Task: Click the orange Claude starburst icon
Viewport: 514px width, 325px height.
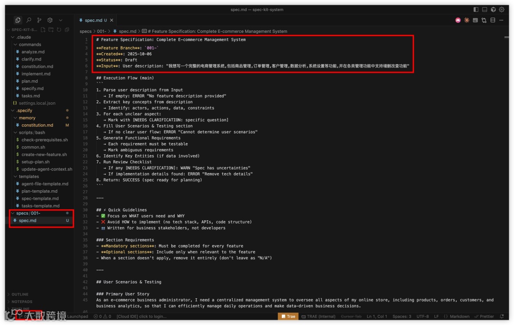Action: point(466,20)
